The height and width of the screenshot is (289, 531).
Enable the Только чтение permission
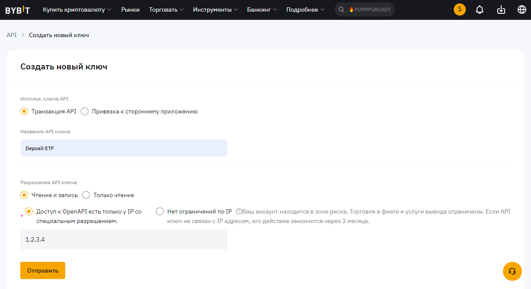pos(85,195)
